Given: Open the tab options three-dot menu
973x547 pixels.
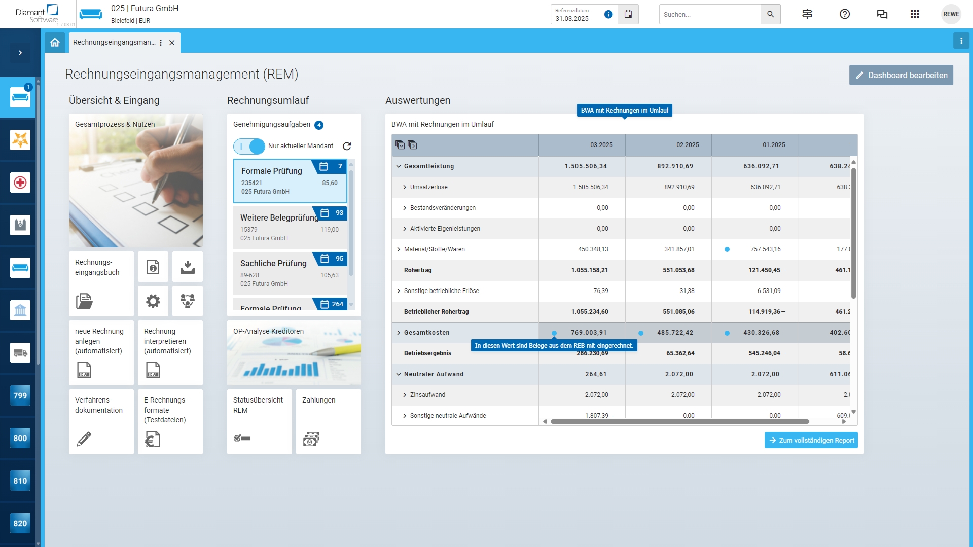Looking at the screenshot, I should click(161, 43).
